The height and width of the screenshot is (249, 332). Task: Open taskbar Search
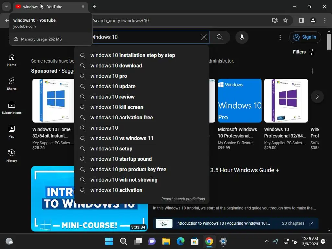(x=124, y=241)
